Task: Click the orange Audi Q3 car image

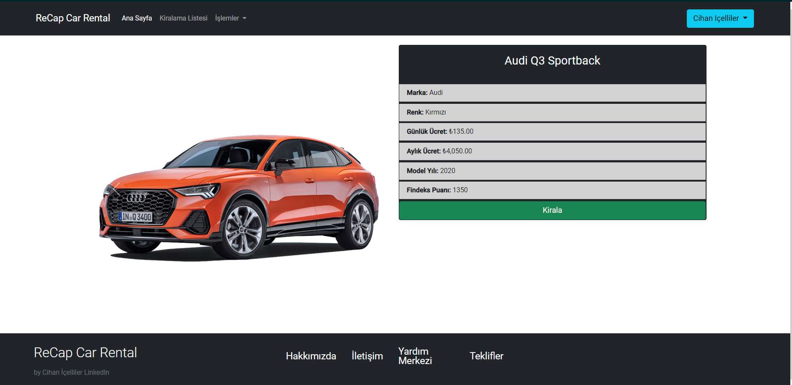Action: coord(239,197)
